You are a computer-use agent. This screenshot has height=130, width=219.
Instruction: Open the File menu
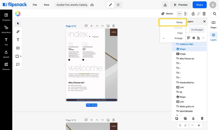point(35,5)
